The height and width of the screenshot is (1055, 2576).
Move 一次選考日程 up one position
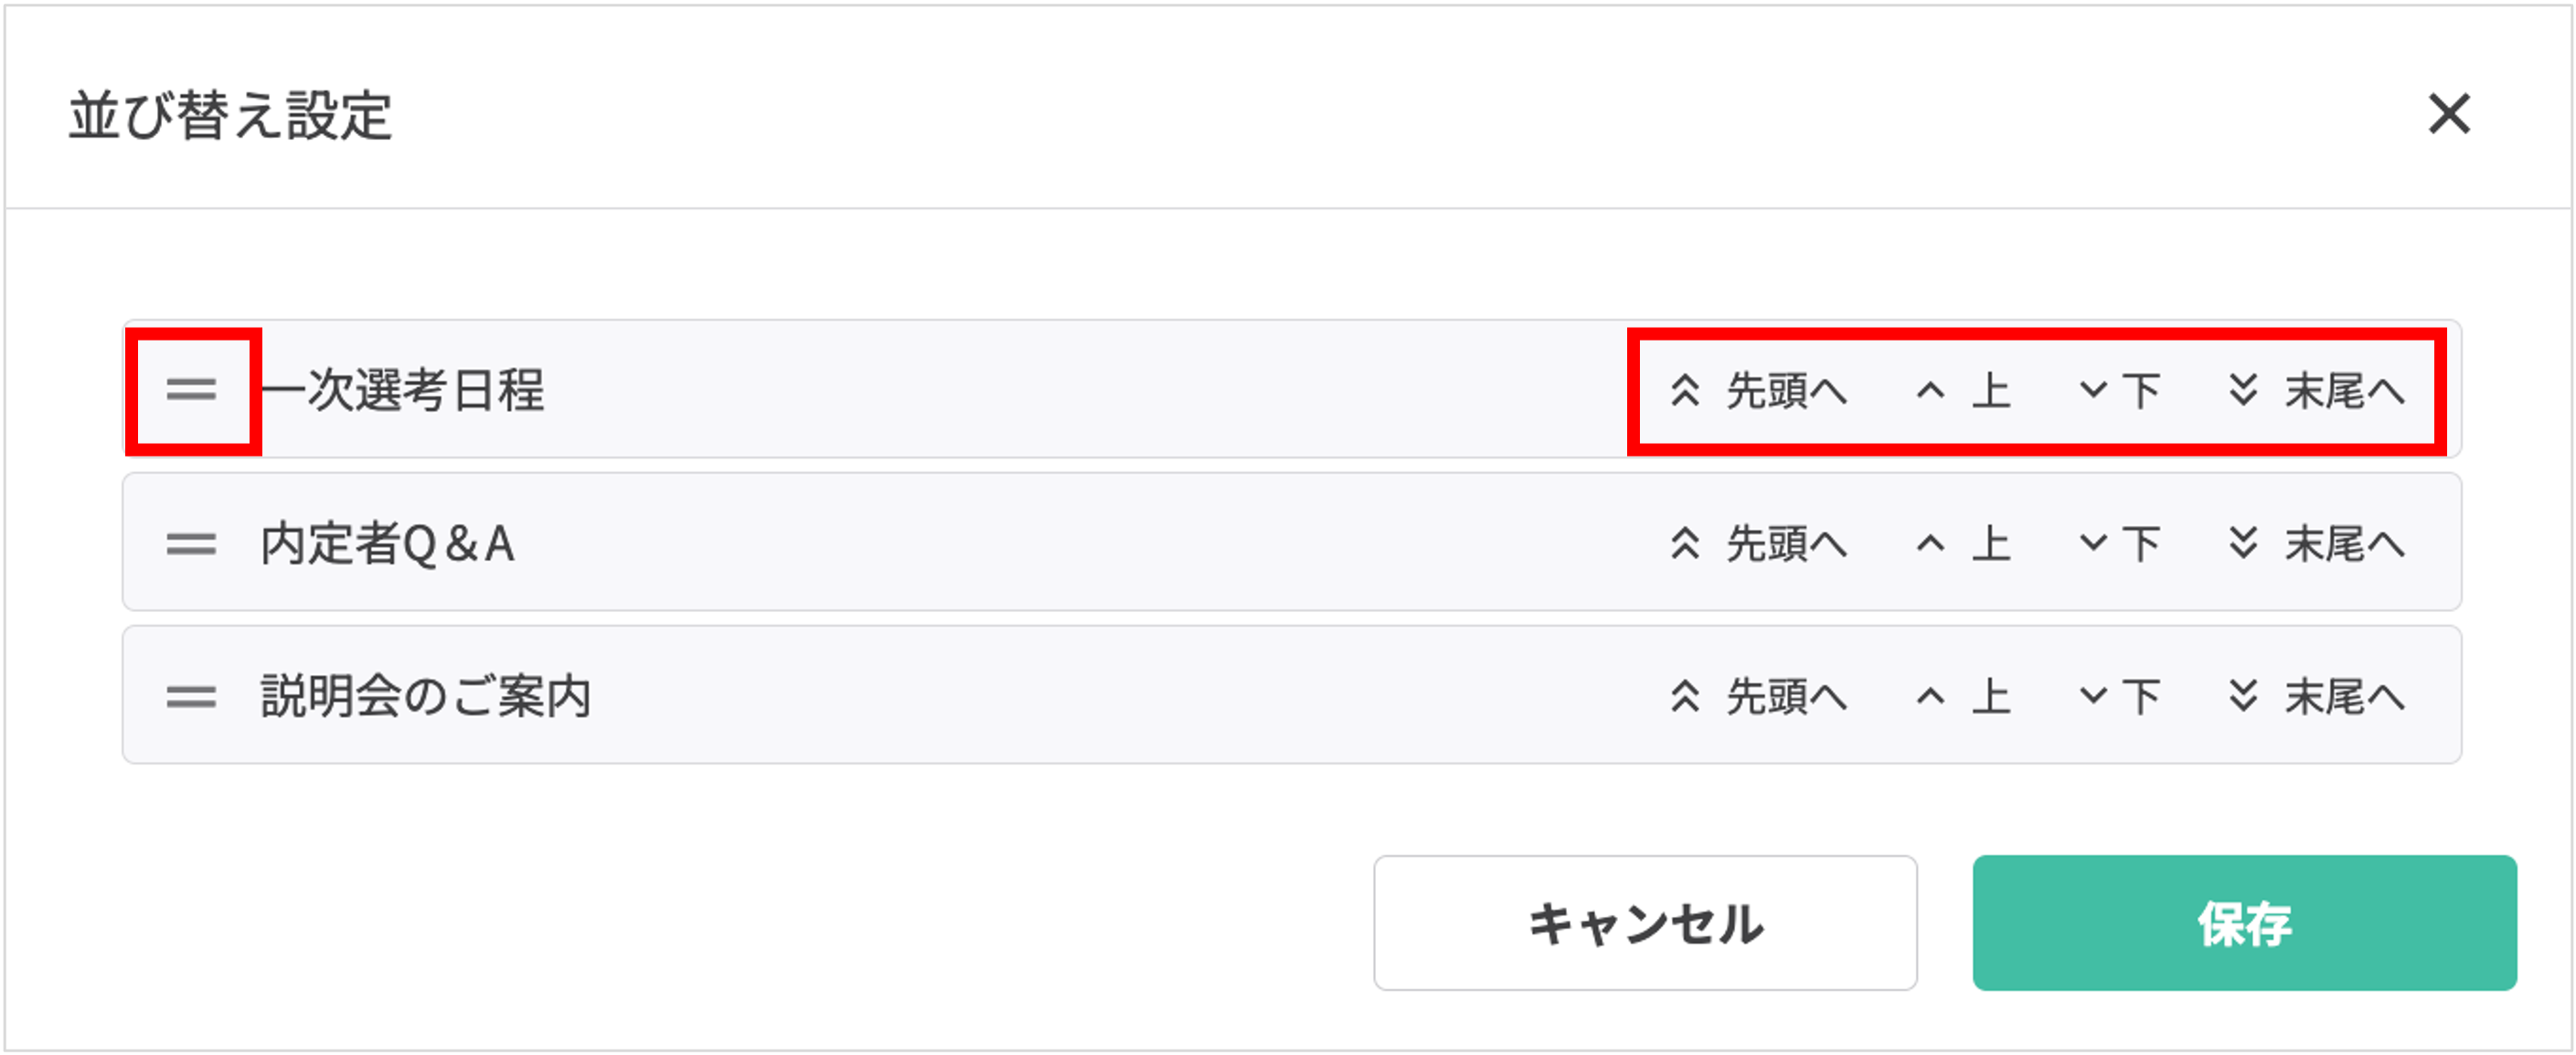[1962, 390]
